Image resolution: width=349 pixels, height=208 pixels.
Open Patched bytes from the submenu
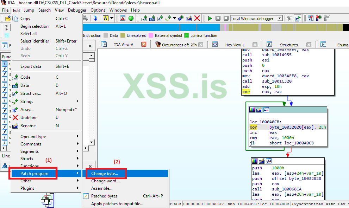click(x=125, y=196)
